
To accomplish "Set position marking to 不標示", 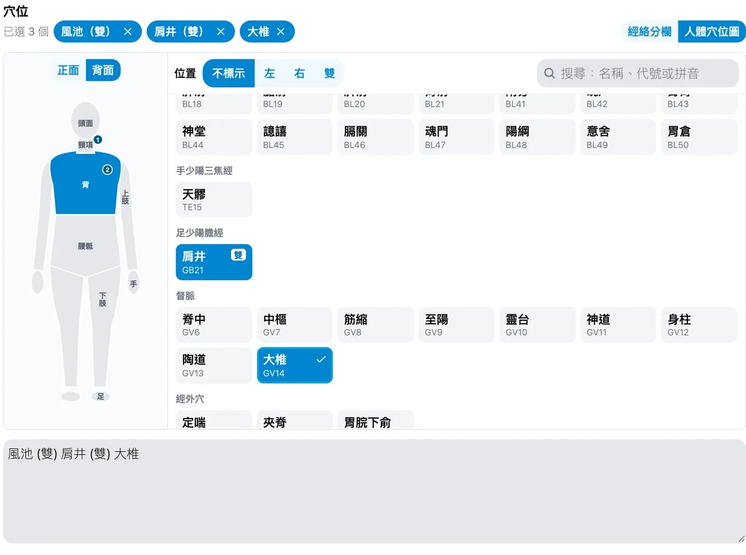I will (x=229, y=73).
